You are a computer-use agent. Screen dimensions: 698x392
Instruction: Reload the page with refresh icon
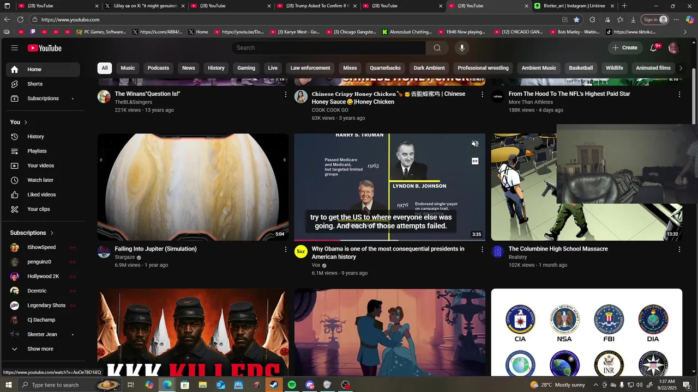point(20,20)
